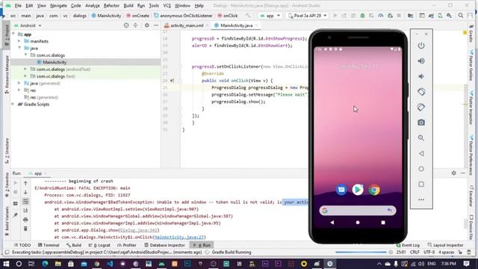Tap the Google search bar on the emulator
Screen dimensions: 478x269
pyautogui.click(x=358, y=210)
